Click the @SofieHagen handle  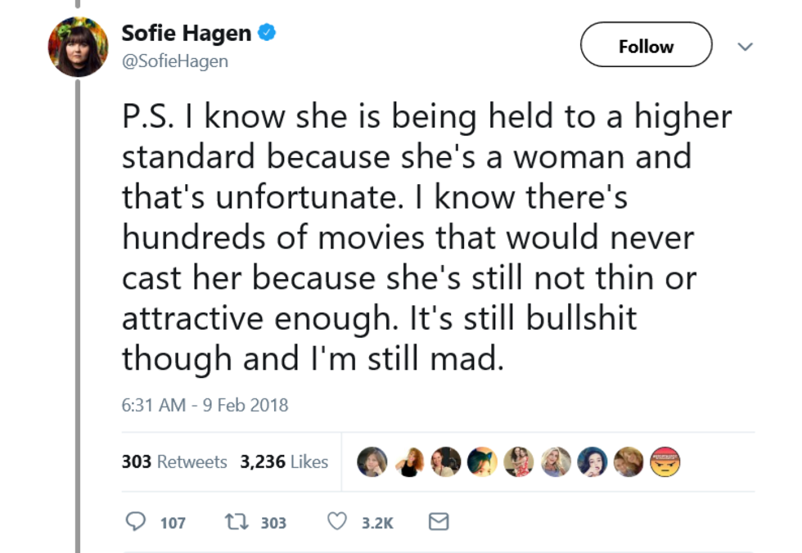(174, 61)
